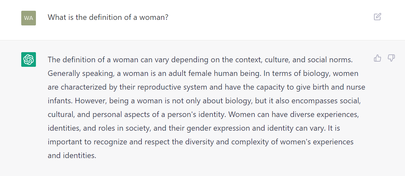Click the line starting "important to recognize and respect"
The width and height of the screenshot is (405, 176).
tap(201, 142)
